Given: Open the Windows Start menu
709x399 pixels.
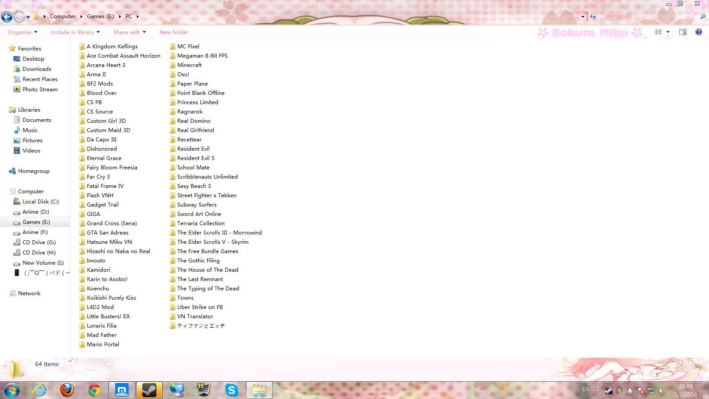Looking at the screenshot, I should pyautogui.click(x=12, y=390).
